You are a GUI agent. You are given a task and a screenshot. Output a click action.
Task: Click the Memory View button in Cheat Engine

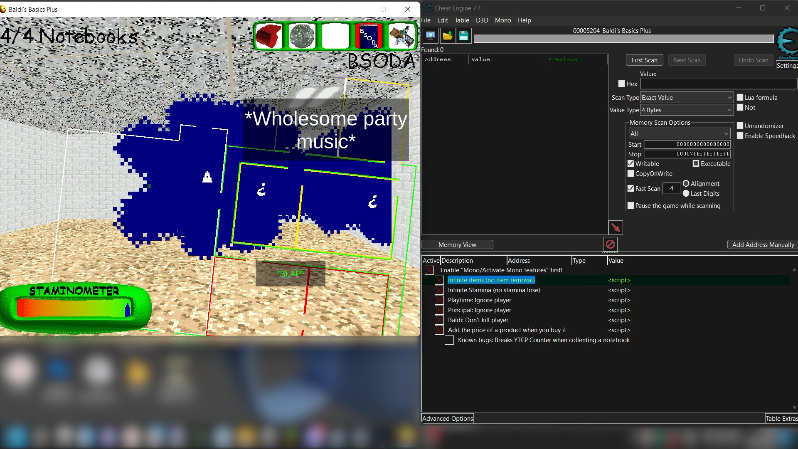(x=457, y=244)
